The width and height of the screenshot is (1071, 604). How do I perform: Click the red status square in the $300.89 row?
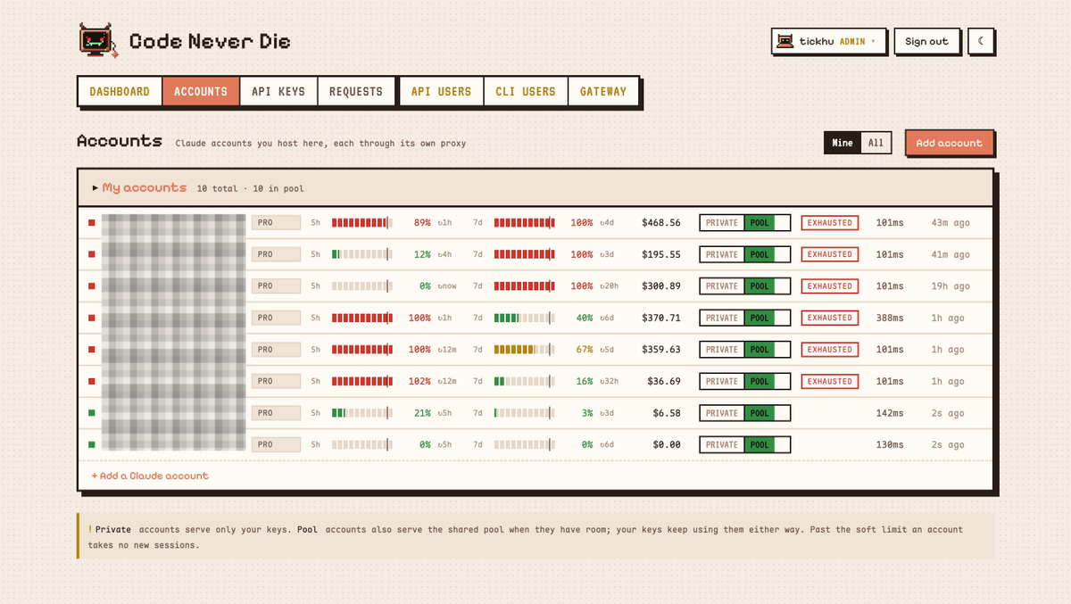[91, 286]
